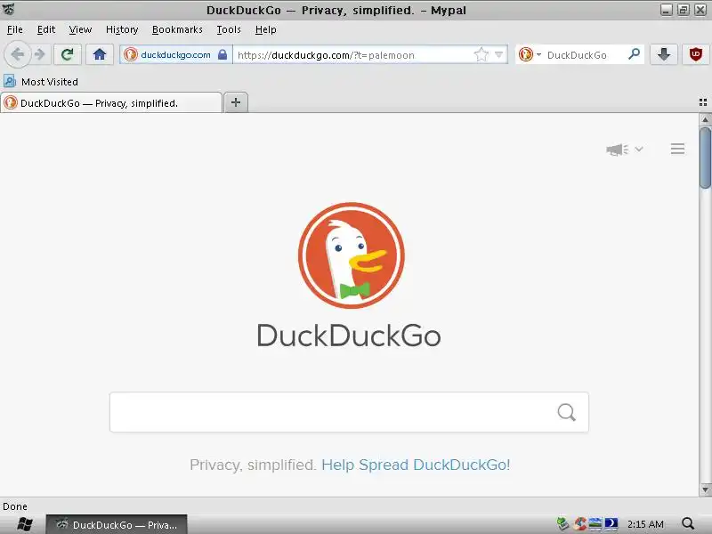Open a new tab with plus button
Image resolution: width=712 pixels, height=534 pixels.
[x=236, y=102]
